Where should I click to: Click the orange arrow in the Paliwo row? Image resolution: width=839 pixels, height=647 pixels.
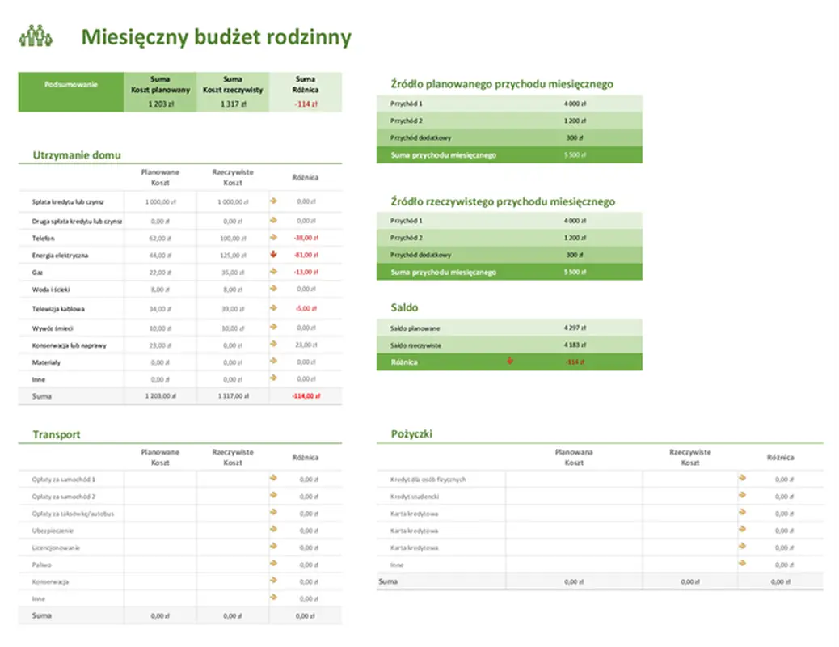pos(273,564)
